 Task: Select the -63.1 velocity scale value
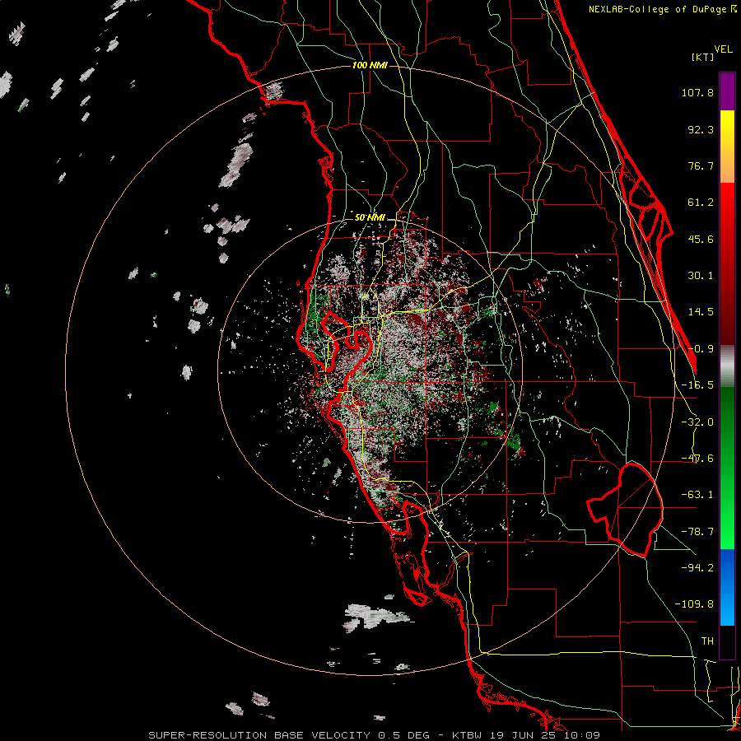[697, 495]
